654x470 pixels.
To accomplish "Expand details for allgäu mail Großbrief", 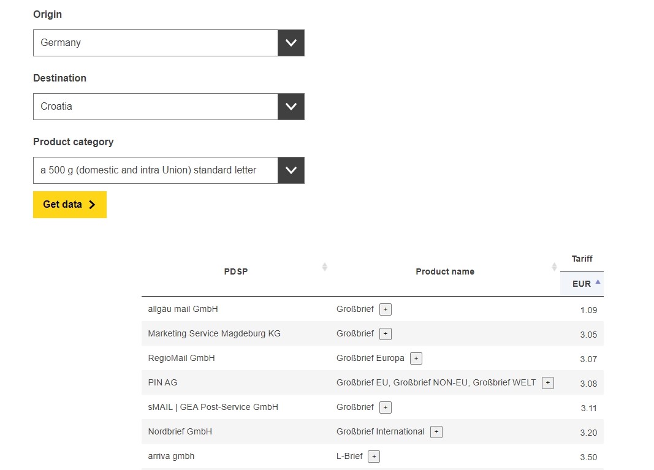I will pyautogui.click(x=386, y=309).
